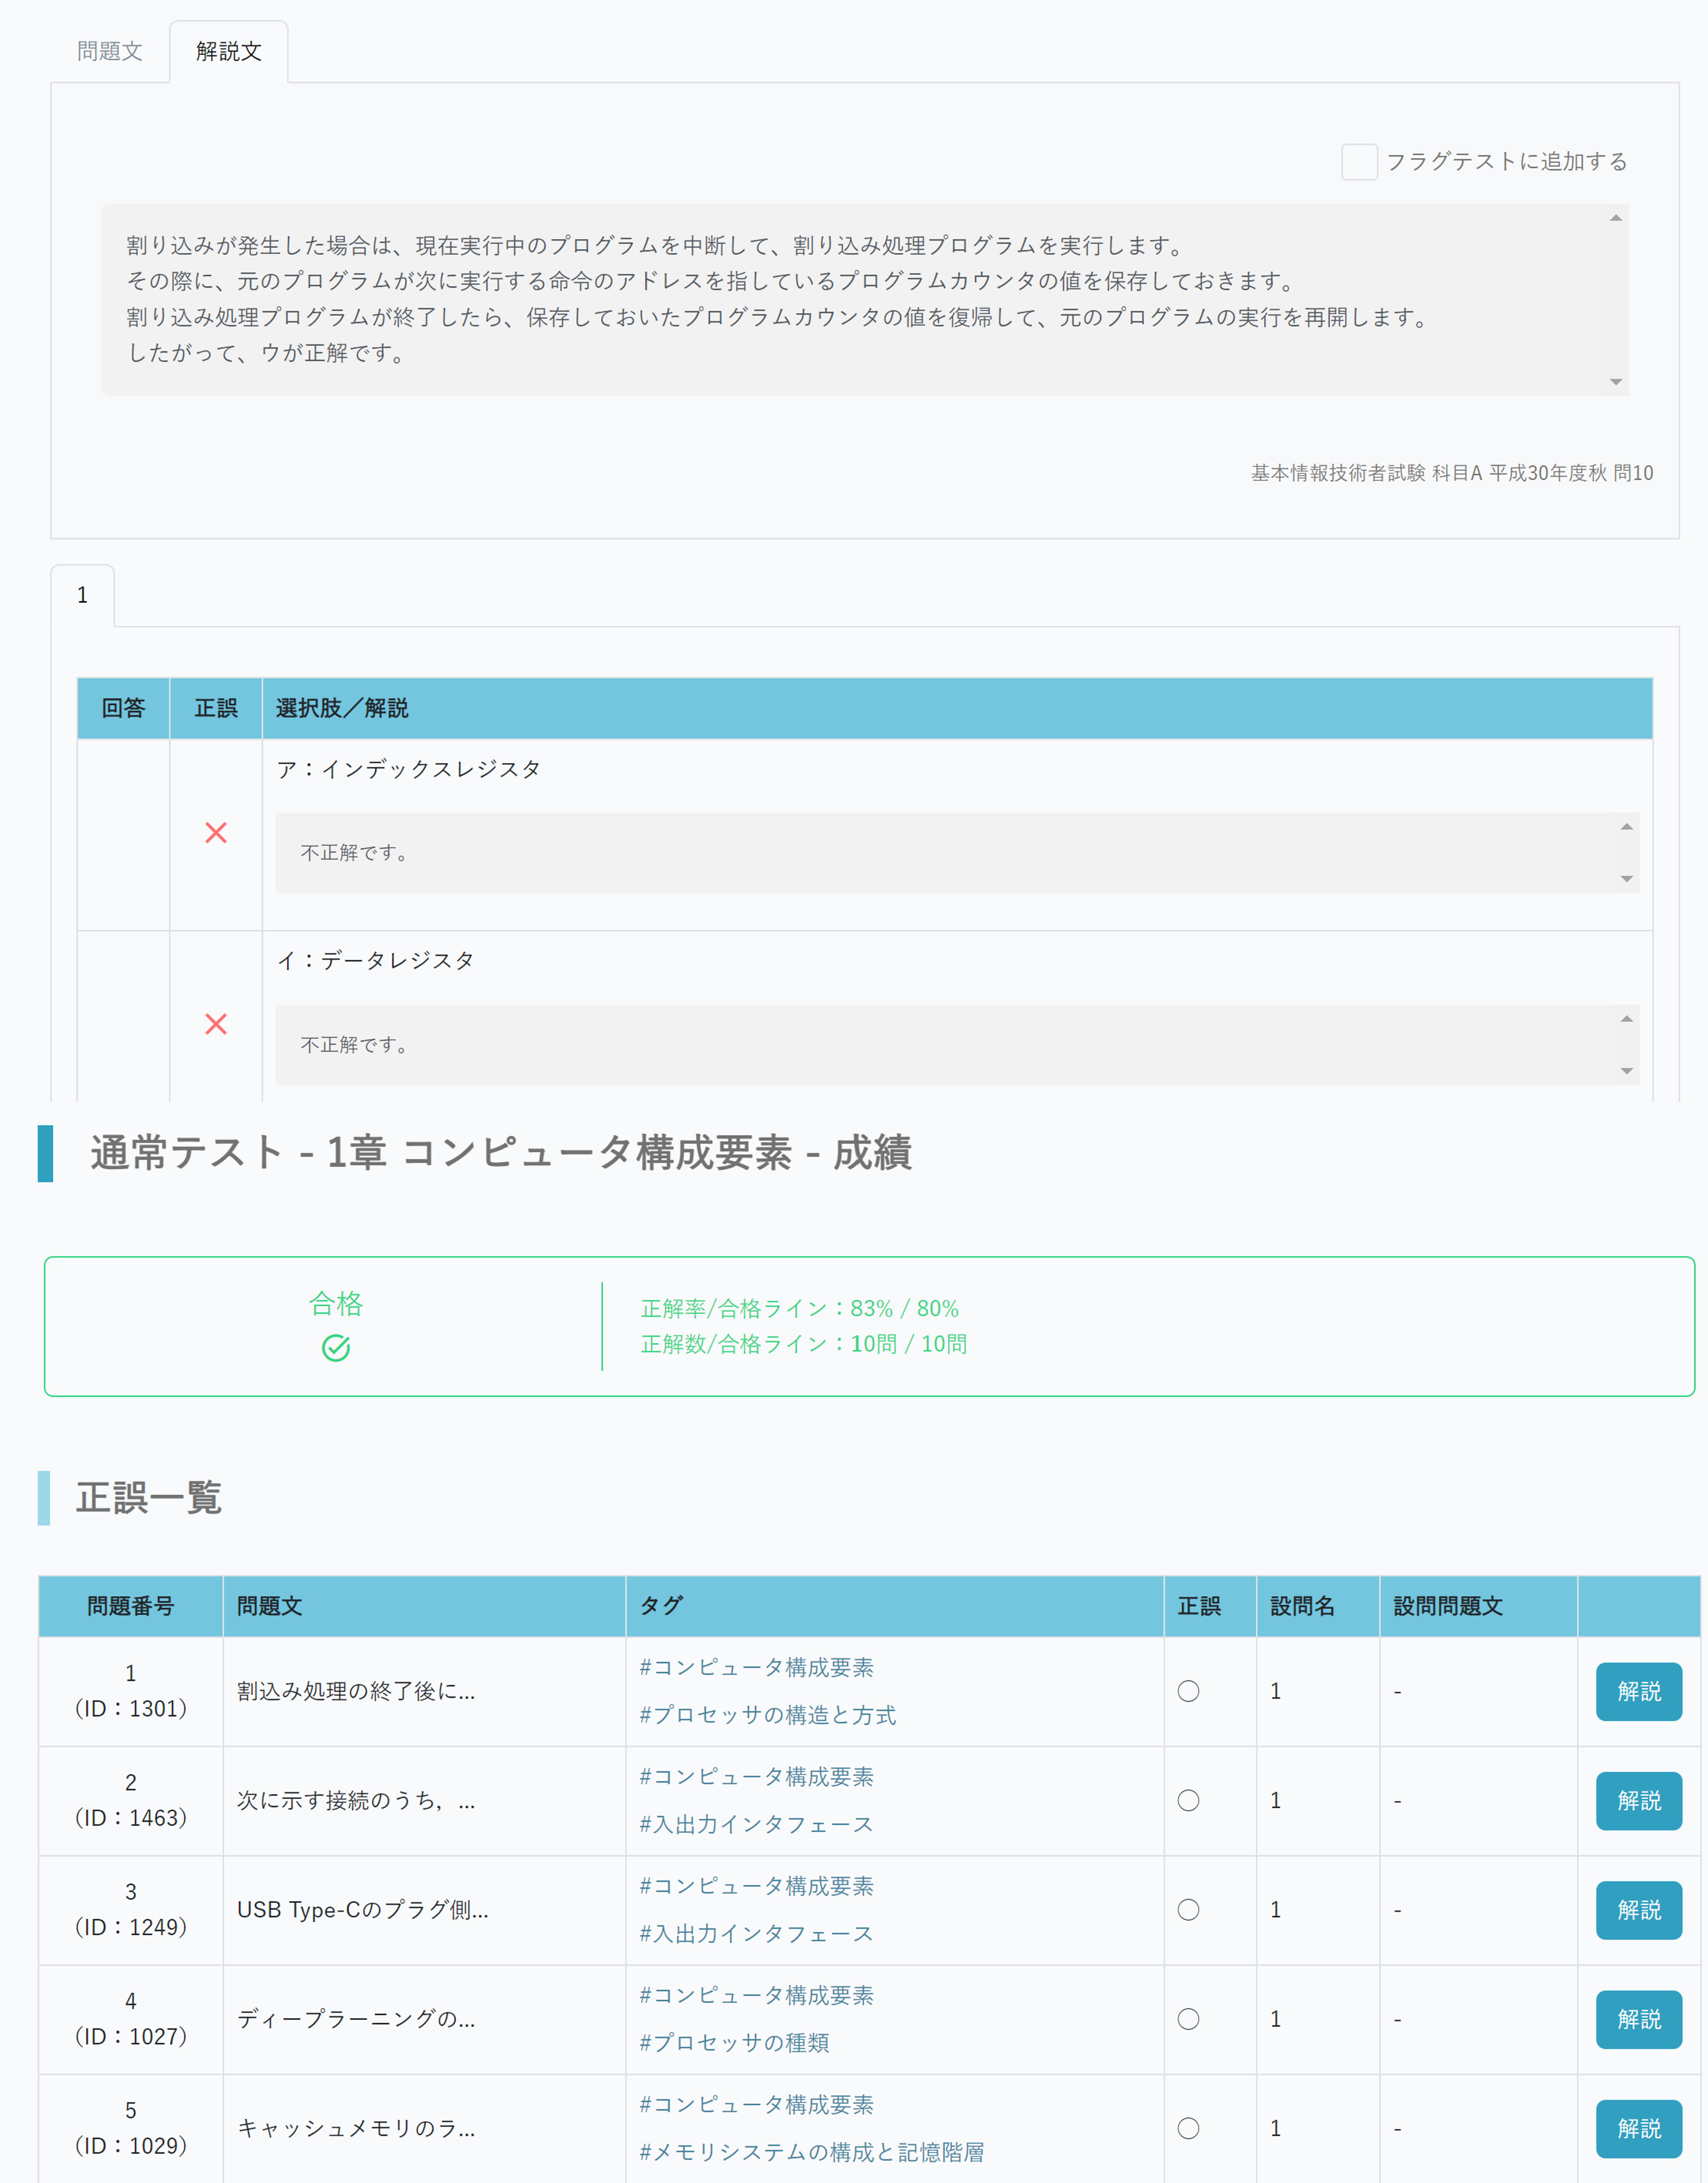This screenshot has height=2183, width=1708.
Task: Click correct-circle mark for question 1
Action: click(x=1188, y=1691)
